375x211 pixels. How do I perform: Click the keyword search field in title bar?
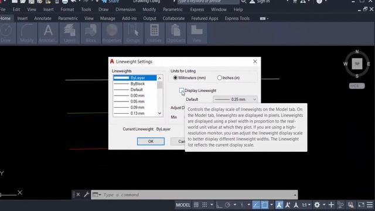click(208, 2)
